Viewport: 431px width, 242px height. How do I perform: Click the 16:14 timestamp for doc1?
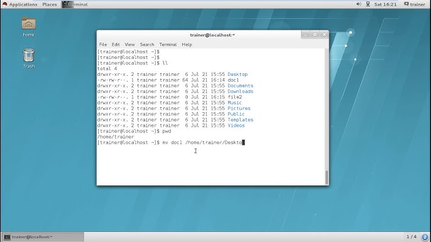(x=217, y=80)
